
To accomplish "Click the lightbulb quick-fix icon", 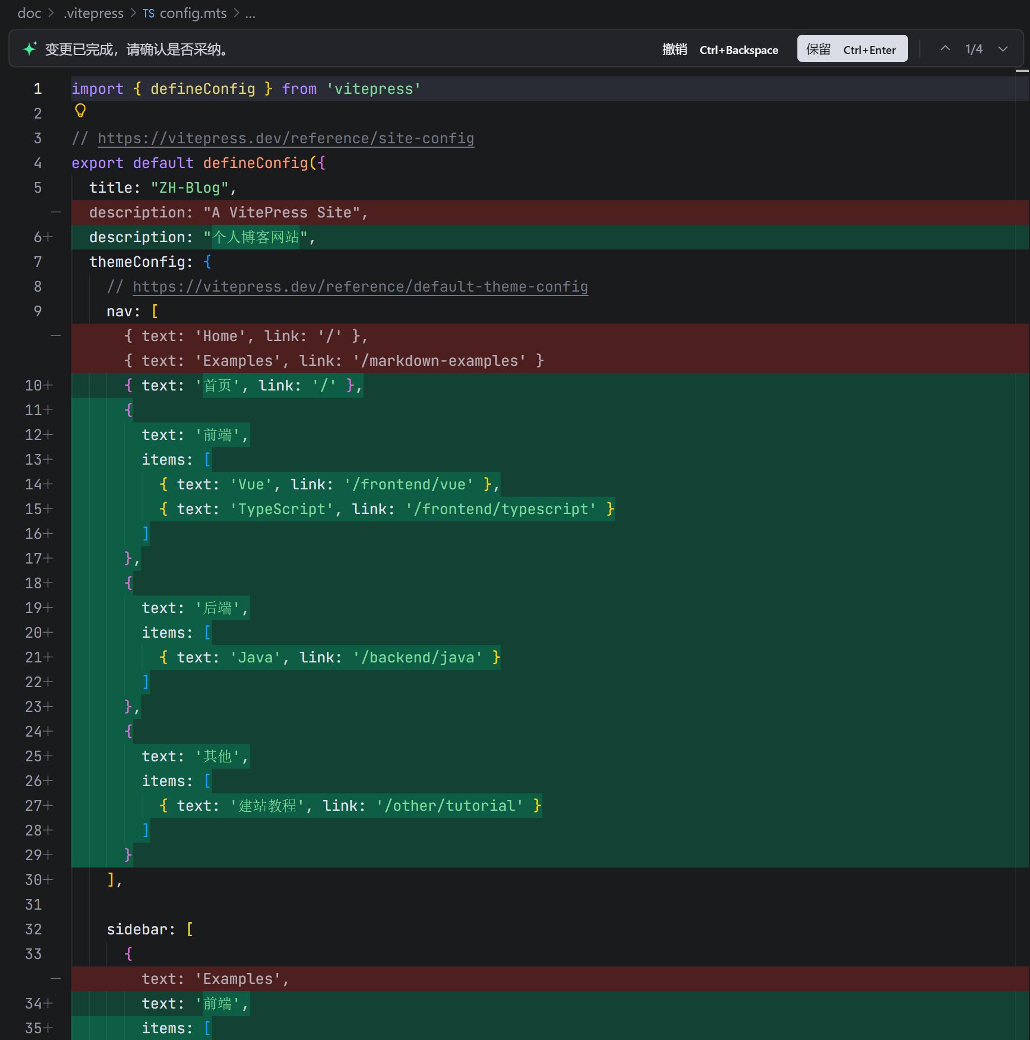I will (x=80, y=111).
